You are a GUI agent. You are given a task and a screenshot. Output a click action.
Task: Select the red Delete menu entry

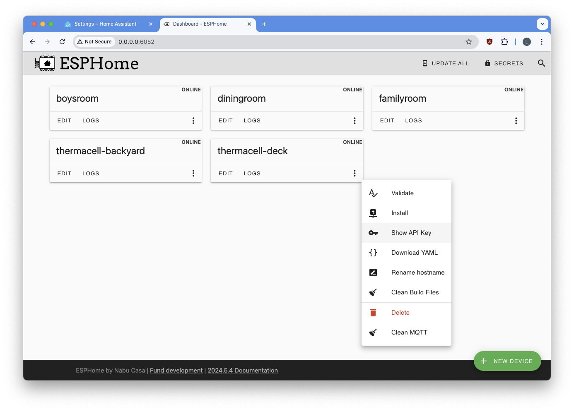point(406,313)
